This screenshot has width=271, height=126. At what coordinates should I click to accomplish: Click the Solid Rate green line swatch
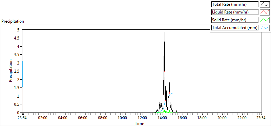point(265,20)
